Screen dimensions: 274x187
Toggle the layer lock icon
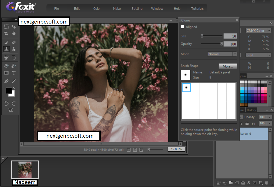click(x=247, y=123)
